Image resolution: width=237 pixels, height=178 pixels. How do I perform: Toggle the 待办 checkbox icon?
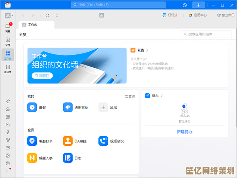click(148, 95)
